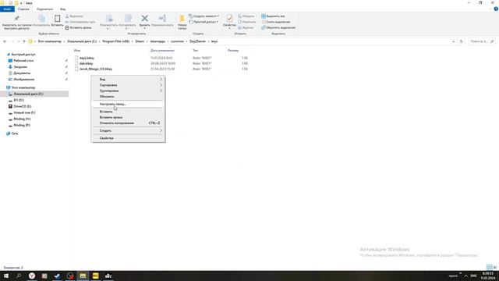The width and height of the screenshot is (499, 281).
Task: Expand the Group by submenu in context menu
Action: coord(128,91)
